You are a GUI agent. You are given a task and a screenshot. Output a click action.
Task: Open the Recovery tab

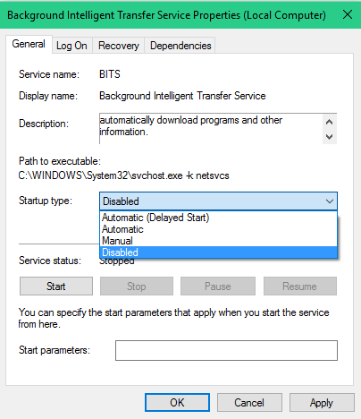coord(119,46)
